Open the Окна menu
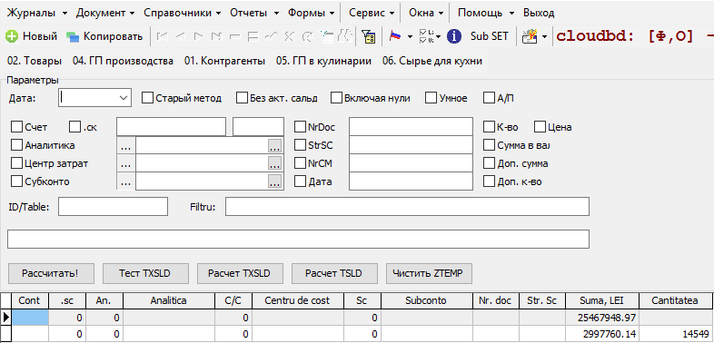Screen dimensions: 714x343 pos(426,13)
